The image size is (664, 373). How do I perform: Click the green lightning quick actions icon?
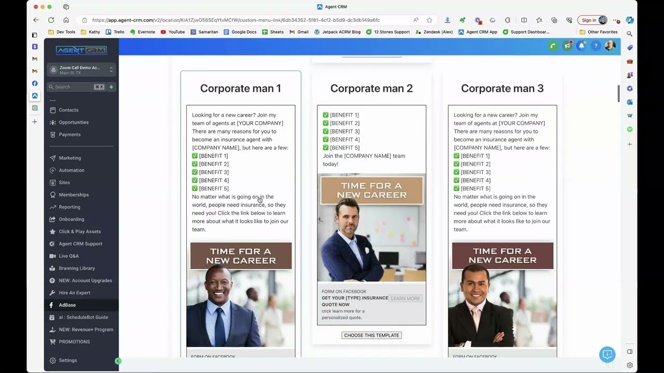[x=111, y=87]
